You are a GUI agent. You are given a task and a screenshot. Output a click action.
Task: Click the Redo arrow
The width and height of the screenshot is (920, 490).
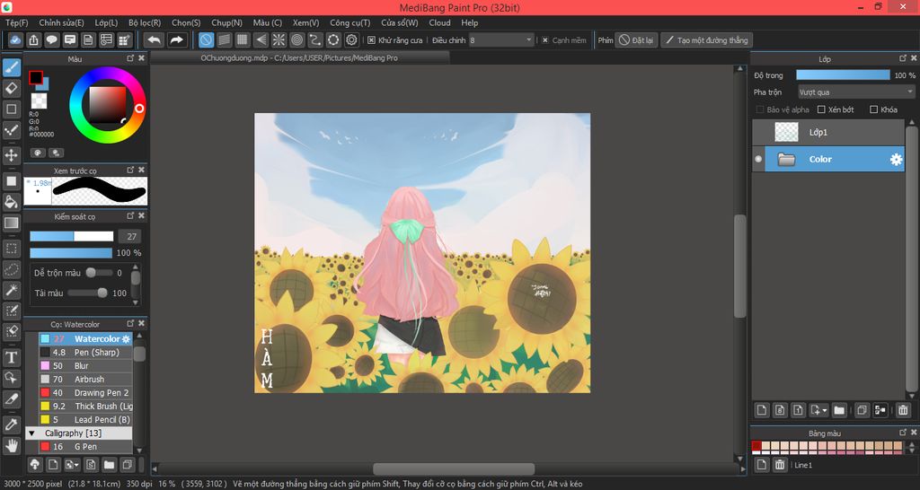(x=175, y=39)
